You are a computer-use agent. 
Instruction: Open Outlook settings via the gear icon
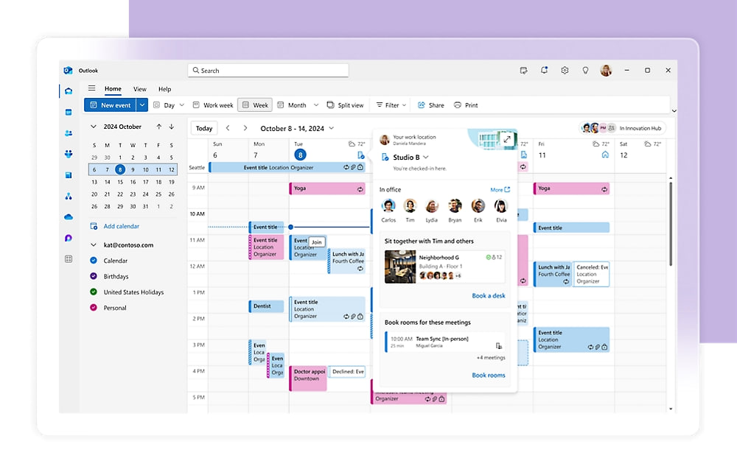point(565,69)
